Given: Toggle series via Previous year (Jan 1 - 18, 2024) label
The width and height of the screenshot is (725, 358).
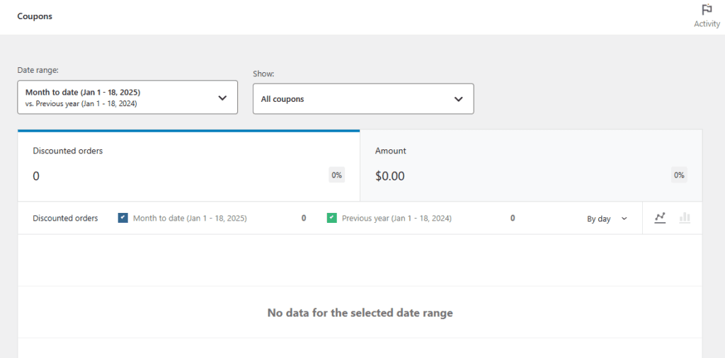Looking at the screenshot, I should pyautogui.click(x=396, y=219).
